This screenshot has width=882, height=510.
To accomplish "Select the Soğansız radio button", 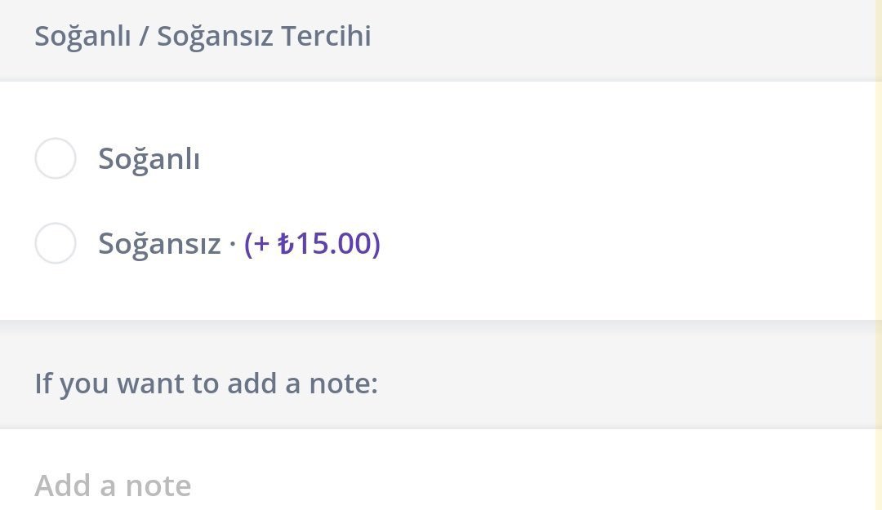I will (56, 243).
